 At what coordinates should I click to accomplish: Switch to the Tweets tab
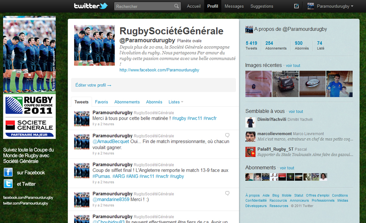(x=81, y=102)
